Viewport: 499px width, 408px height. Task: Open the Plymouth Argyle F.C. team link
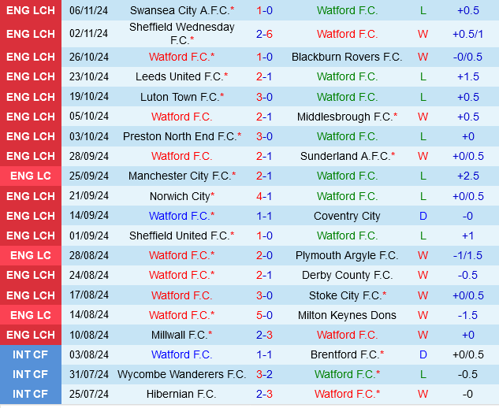click(347, 255)
